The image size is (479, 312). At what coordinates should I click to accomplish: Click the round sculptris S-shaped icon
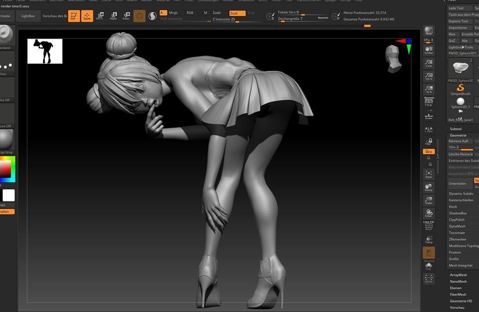click(x=153, y=16)
